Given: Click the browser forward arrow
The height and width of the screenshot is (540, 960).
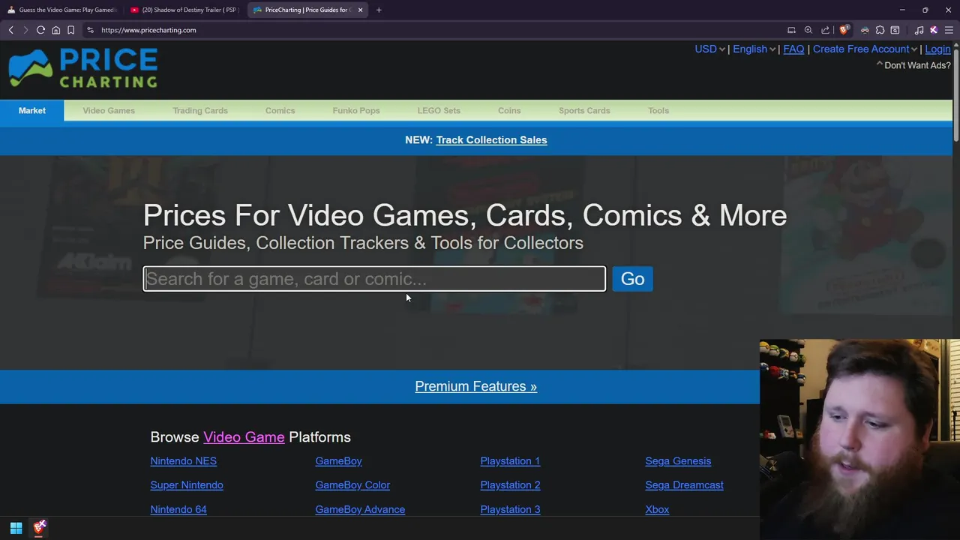Looking at the screenshot, I should 25,30.
